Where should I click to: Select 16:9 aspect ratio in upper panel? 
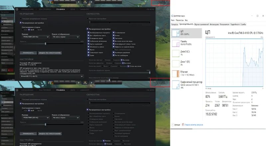[x=29, y=30]
